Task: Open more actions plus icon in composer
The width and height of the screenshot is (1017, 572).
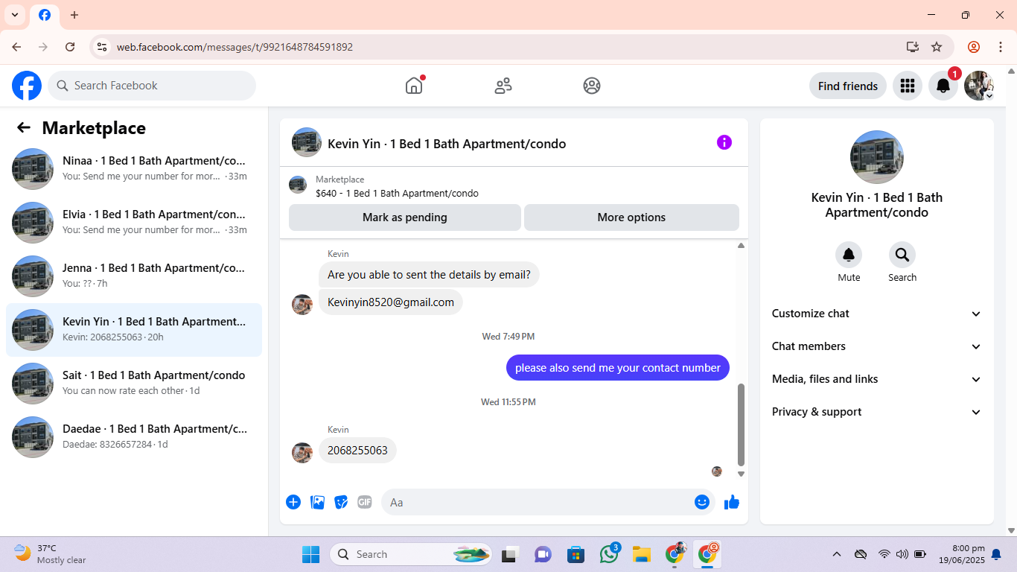Action: click(x=293, y=502)
